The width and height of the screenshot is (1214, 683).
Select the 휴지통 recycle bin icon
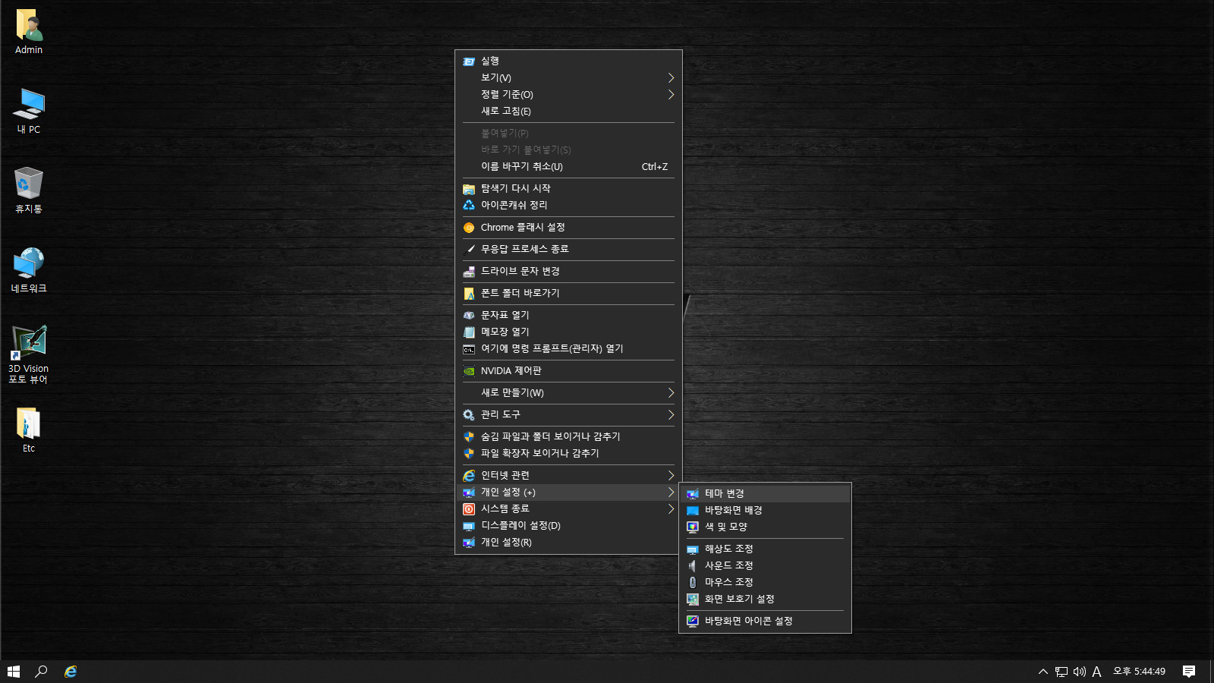[29, 190]
